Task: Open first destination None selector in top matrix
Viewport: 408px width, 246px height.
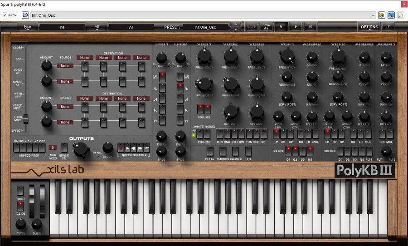Action: click(84, 58)
